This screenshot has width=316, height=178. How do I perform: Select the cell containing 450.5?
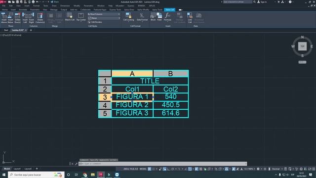point(171,105)
